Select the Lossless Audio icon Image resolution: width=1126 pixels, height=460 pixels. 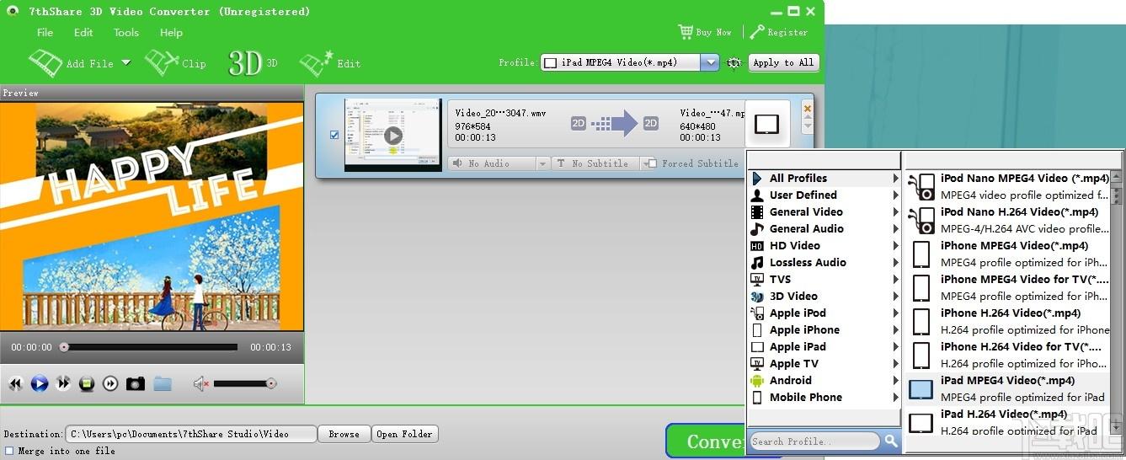756,262
